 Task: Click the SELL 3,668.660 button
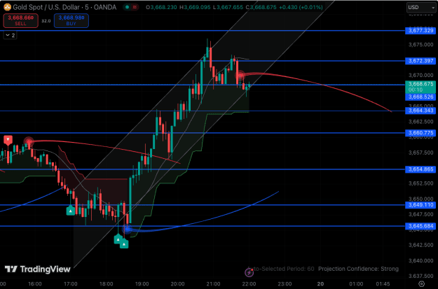point(20,21)
